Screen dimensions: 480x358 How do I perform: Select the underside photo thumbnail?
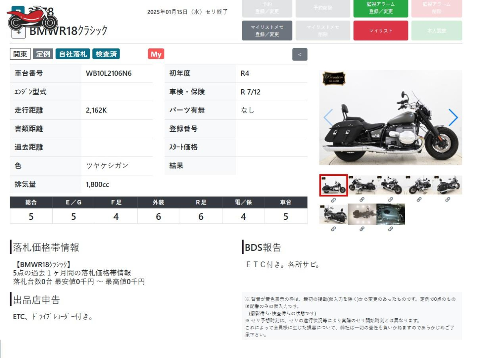pyautogui.click(x=362, y=214)
